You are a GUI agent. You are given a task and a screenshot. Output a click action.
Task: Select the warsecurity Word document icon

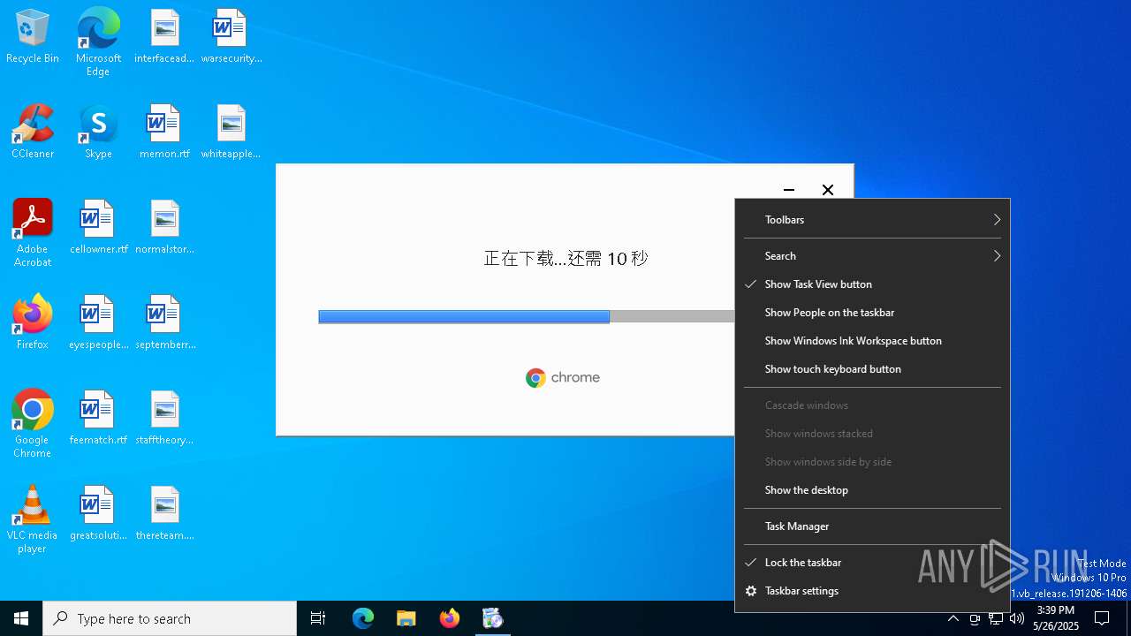pyautogui.click(x=231, y=37)
